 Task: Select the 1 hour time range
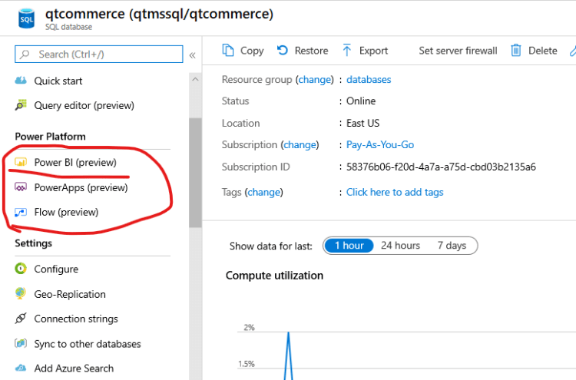click(349, 245)
